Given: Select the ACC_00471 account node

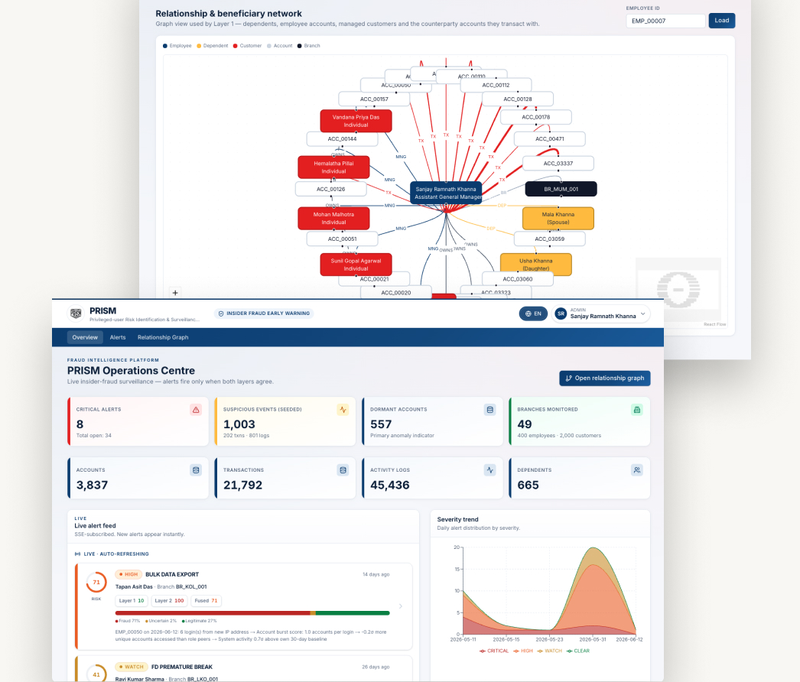Looking at the screenshot, I should point(549,138).
